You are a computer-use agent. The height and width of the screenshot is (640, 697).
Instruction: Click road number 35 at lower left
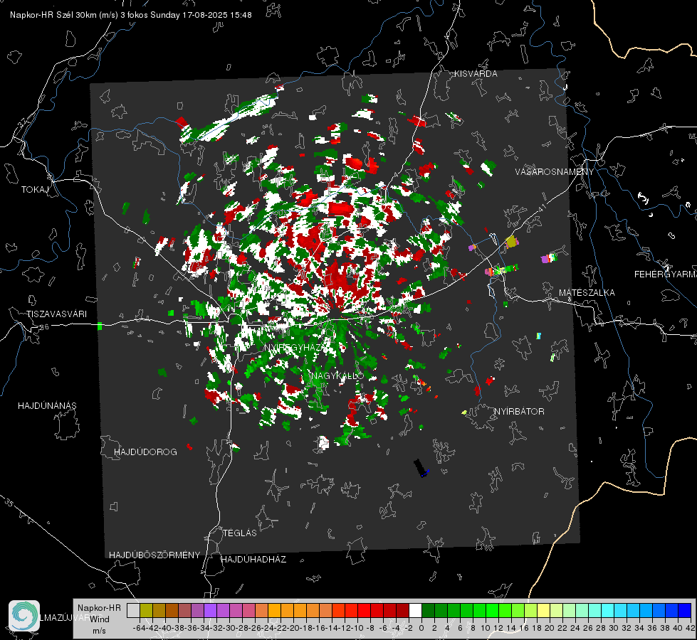[9, 502]
